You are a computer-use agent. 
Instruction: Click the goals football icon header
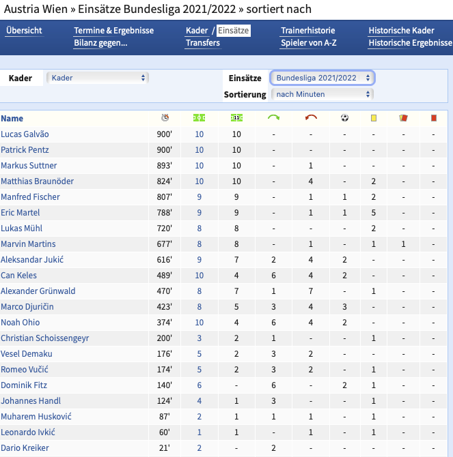(344, 118)
